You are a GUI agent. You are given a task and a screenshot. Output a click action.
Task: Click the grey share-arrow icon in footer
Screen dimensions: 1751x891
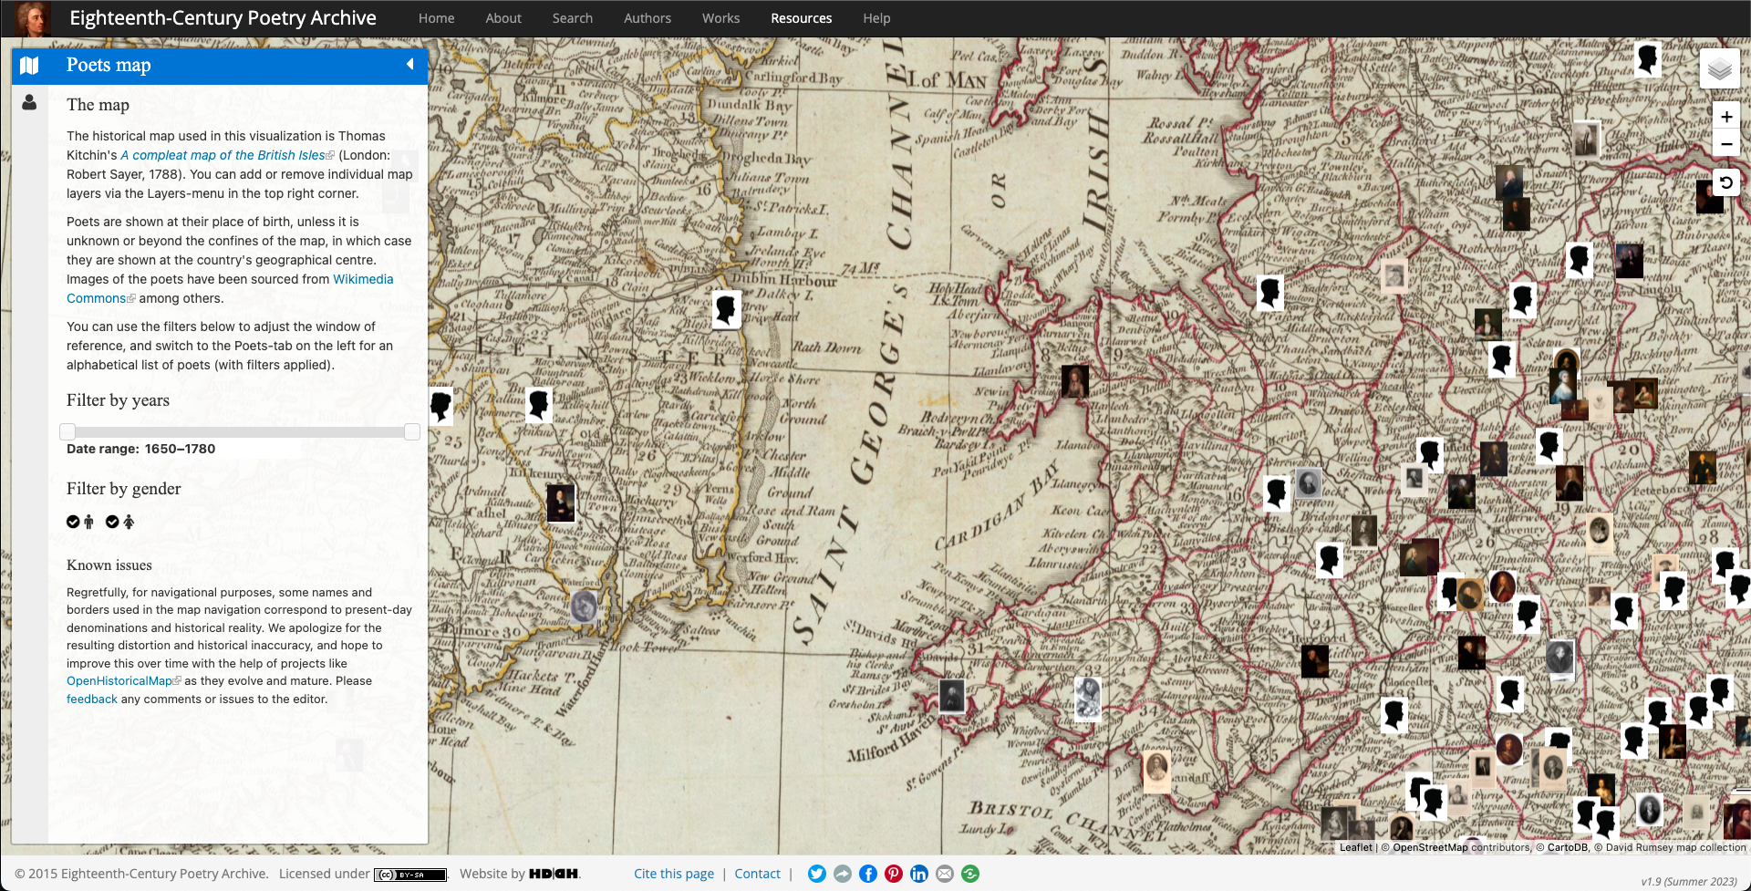843,874
